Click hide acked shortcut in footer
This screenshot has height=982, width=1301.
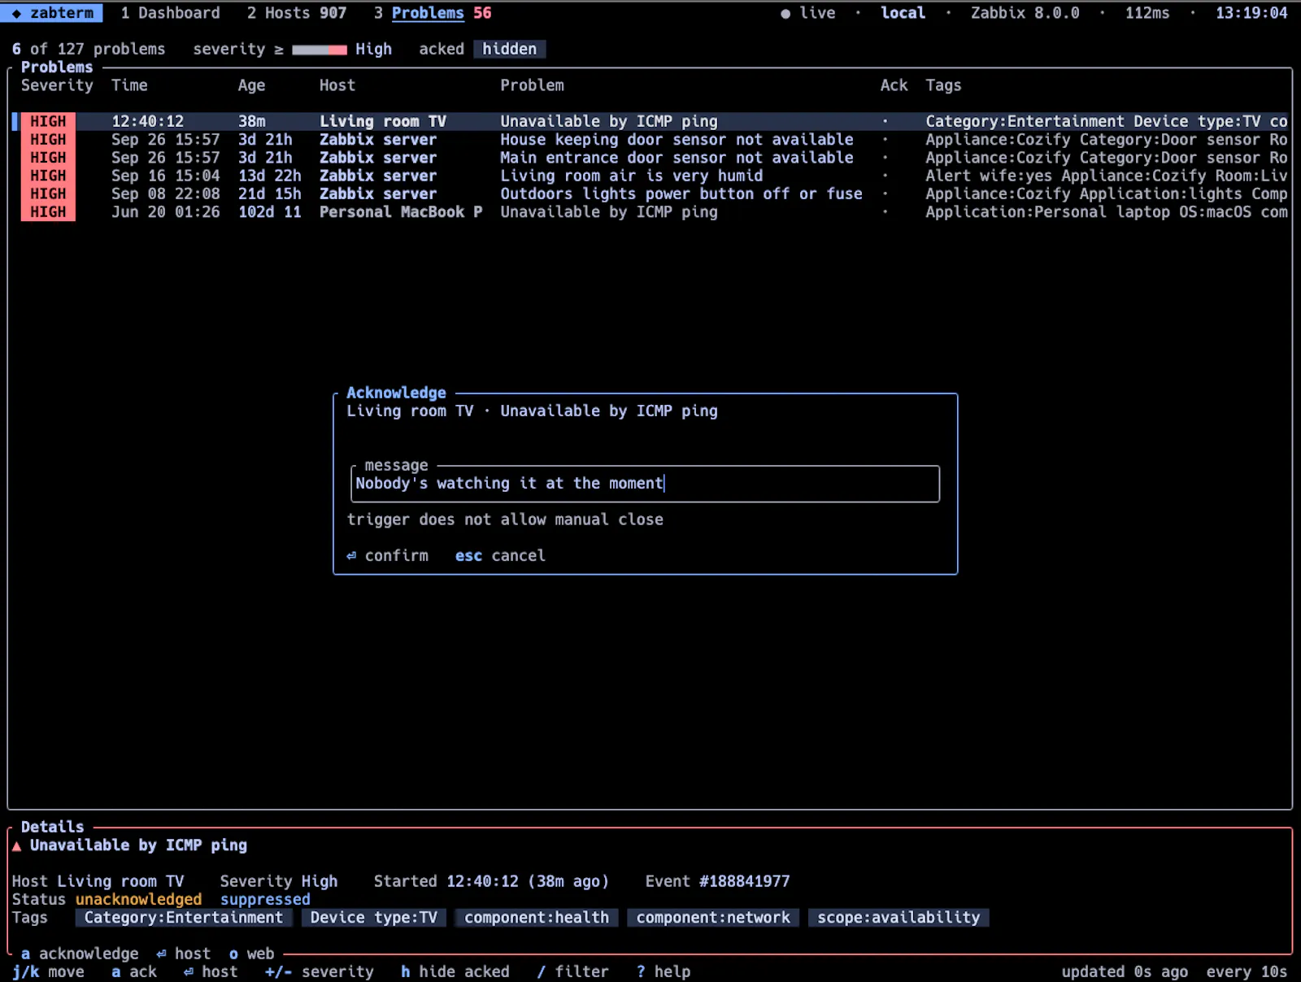coord(455,971)
